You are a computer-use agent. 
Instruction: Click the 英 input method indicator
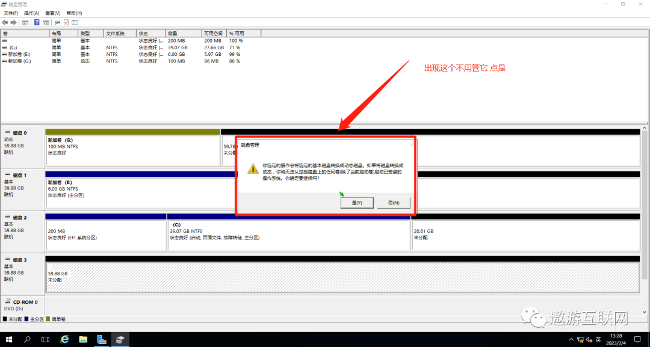pos(598,340)
